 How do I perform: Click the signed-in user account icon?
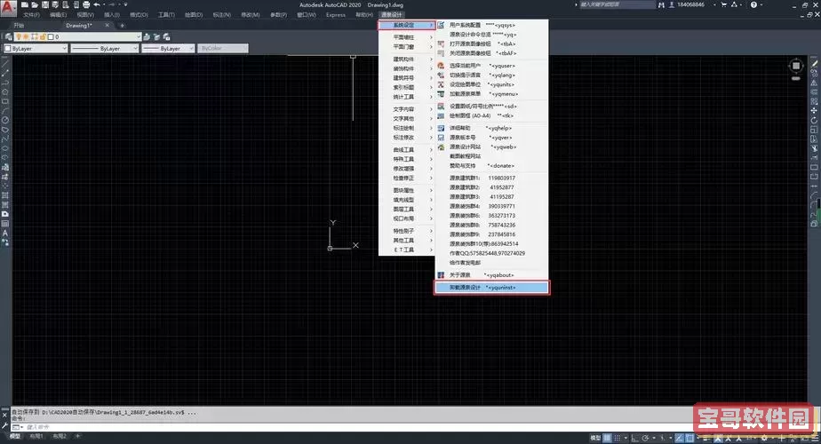point(671,4)
